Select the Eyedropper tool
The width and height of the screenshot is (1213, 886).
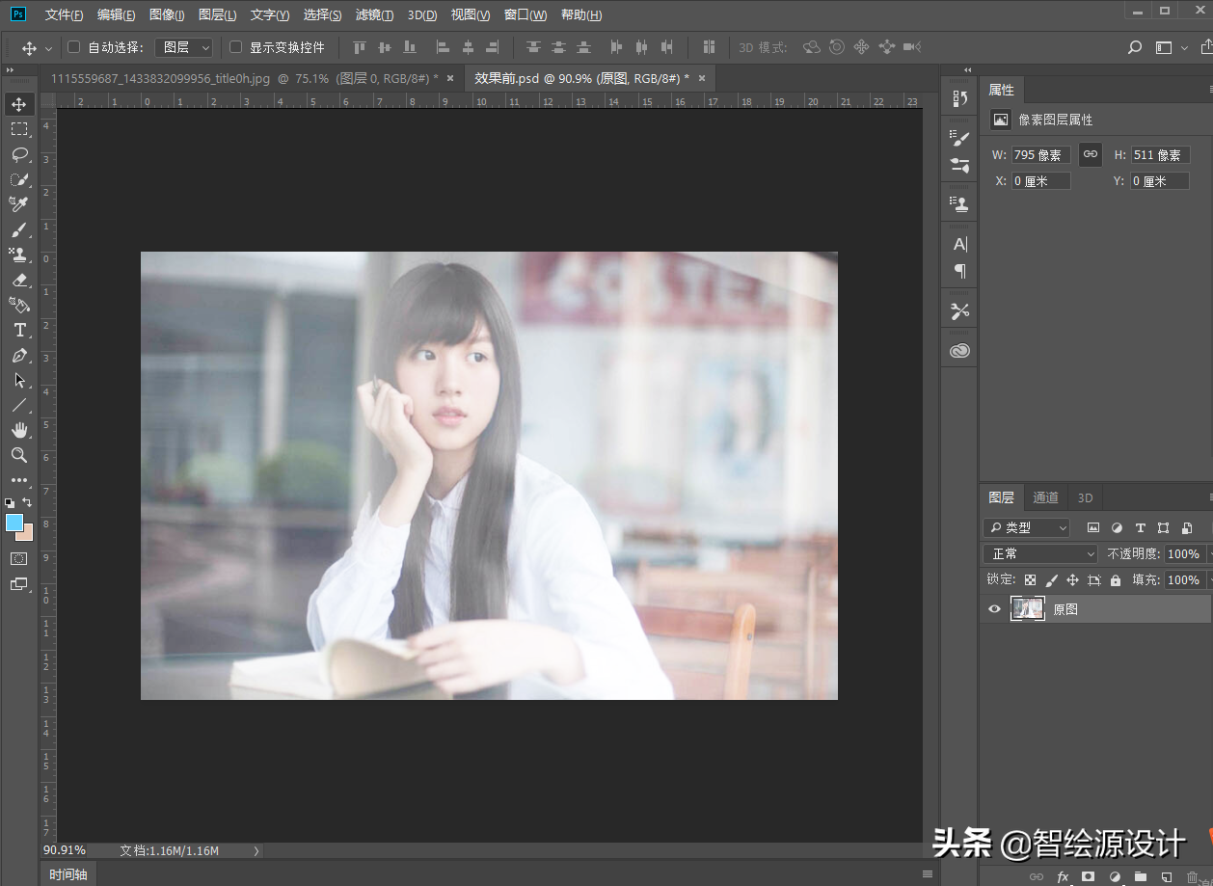click(x=19, y=204)
